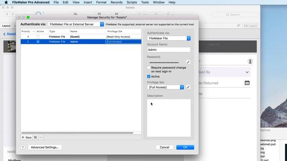Open the Privilege Set Full Access dropdown
The image size is (287, 161).
click(x=165, y=87)
